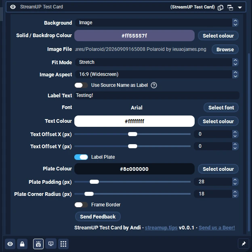Click the #ffffffff text colour swatch
Screen dimensions: 252x252
pyautogui.click(x=134, y=121)
